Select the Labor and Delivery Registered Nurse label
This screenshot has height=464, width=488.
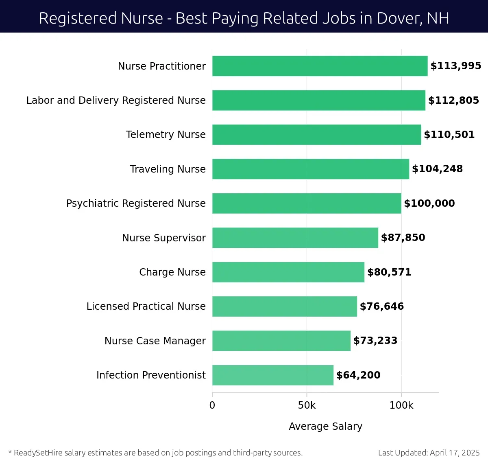coord(116,100)
